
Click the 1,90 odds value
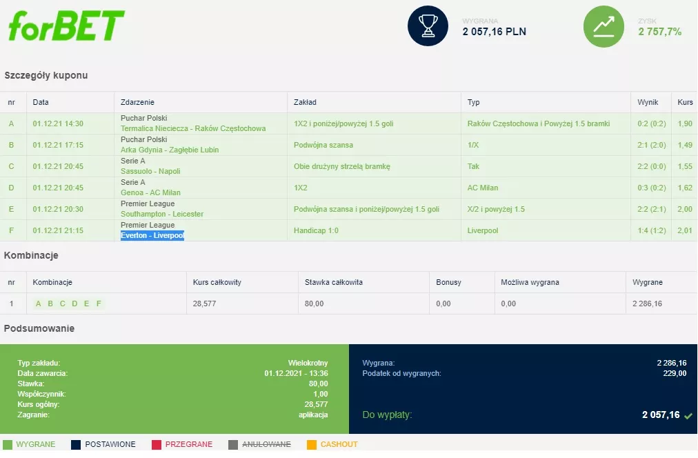tap(685, 123)
